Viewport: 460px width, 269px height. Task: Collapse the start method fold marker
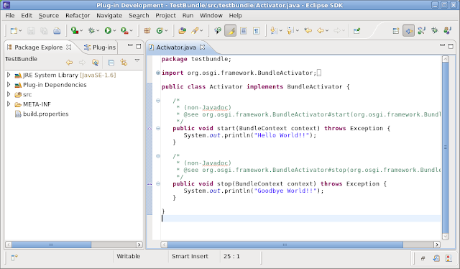click(158, 128)
